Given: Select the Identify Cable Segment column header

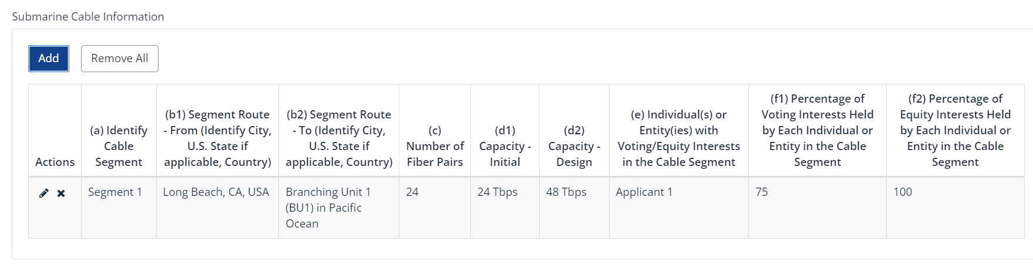Looking at the screenshot, I should pos(119,146).
